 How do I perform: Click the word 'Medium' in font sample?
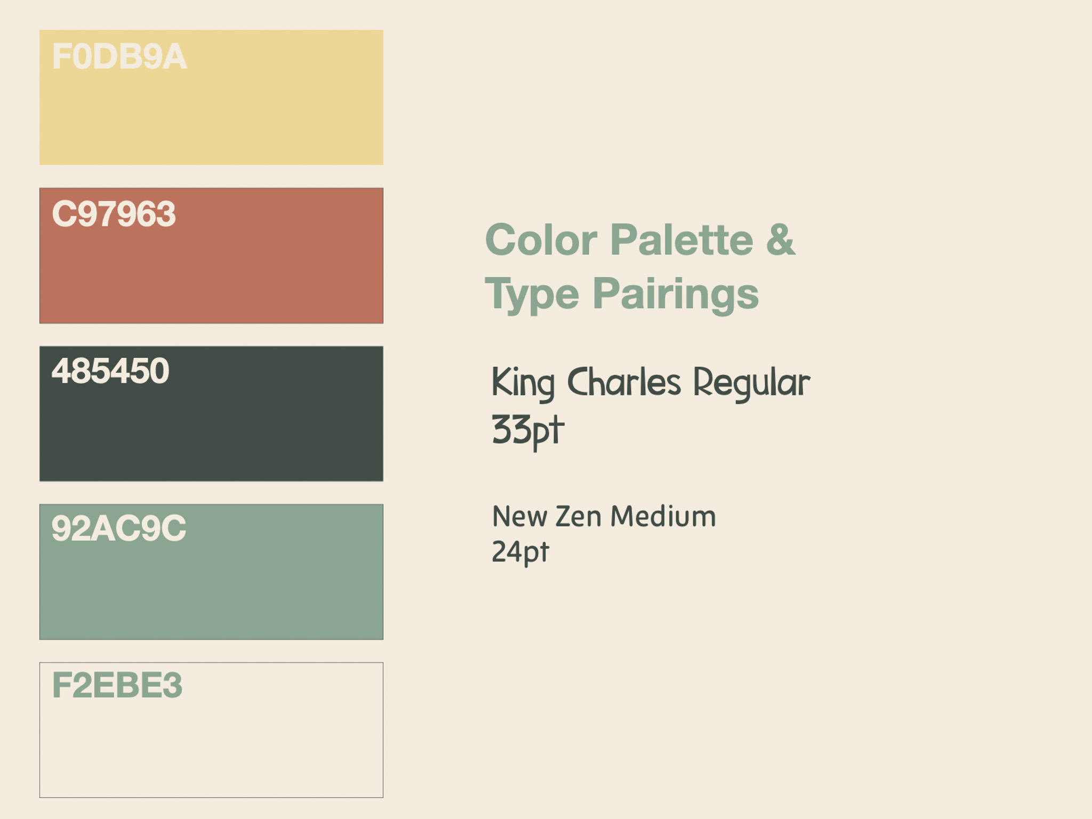(663, 517)
